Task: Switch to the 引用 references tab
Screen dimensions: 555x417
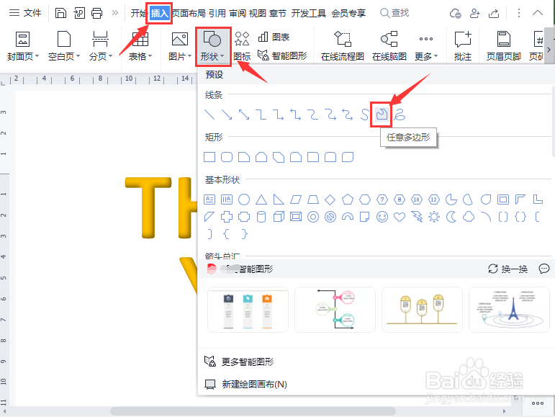Action: click(x=217, y=14)
